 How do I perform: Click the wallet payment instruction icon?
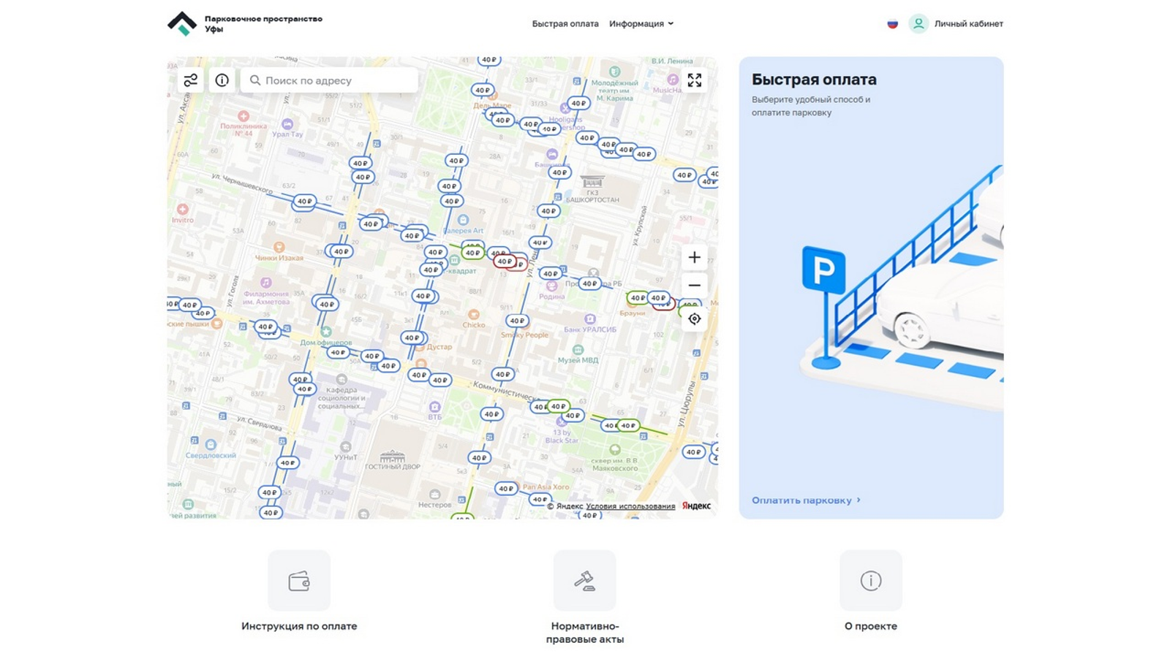(x=299, y=581)
